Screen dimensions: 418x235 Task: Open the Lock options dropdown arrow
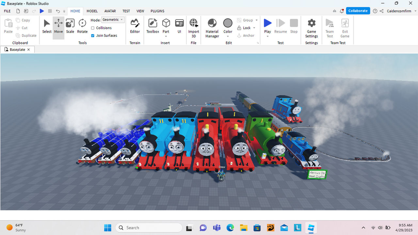(254, 28)
